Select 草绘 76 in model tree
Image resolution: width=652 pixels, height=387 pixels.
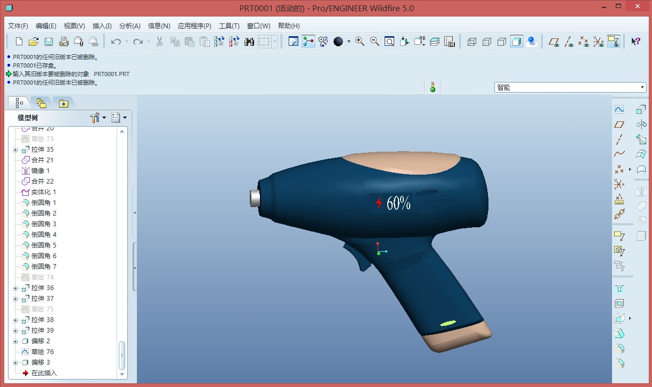(x=37, y=352)
